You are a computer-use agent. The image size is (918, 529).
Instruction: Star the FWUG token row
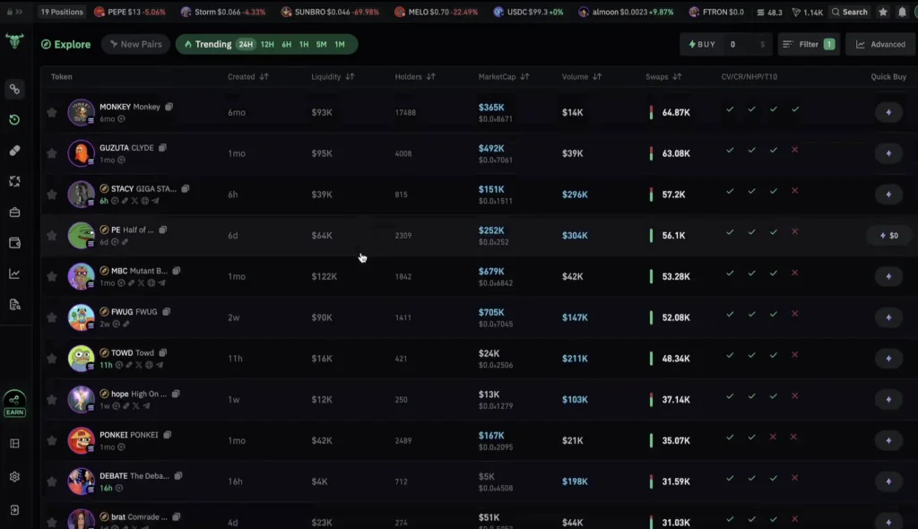click(52, 317)
